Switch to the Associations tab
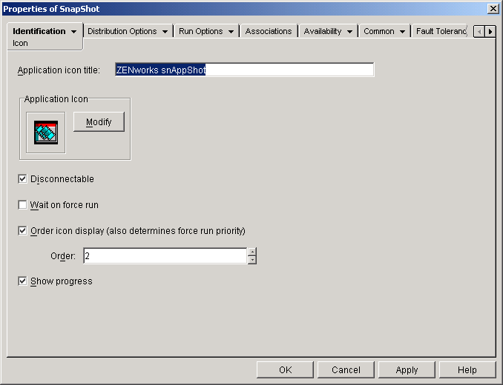Viewport: 503px width, 385px height. click(269, 31)
